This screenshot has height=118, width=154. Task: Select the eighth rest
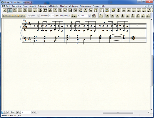[128, 16]
